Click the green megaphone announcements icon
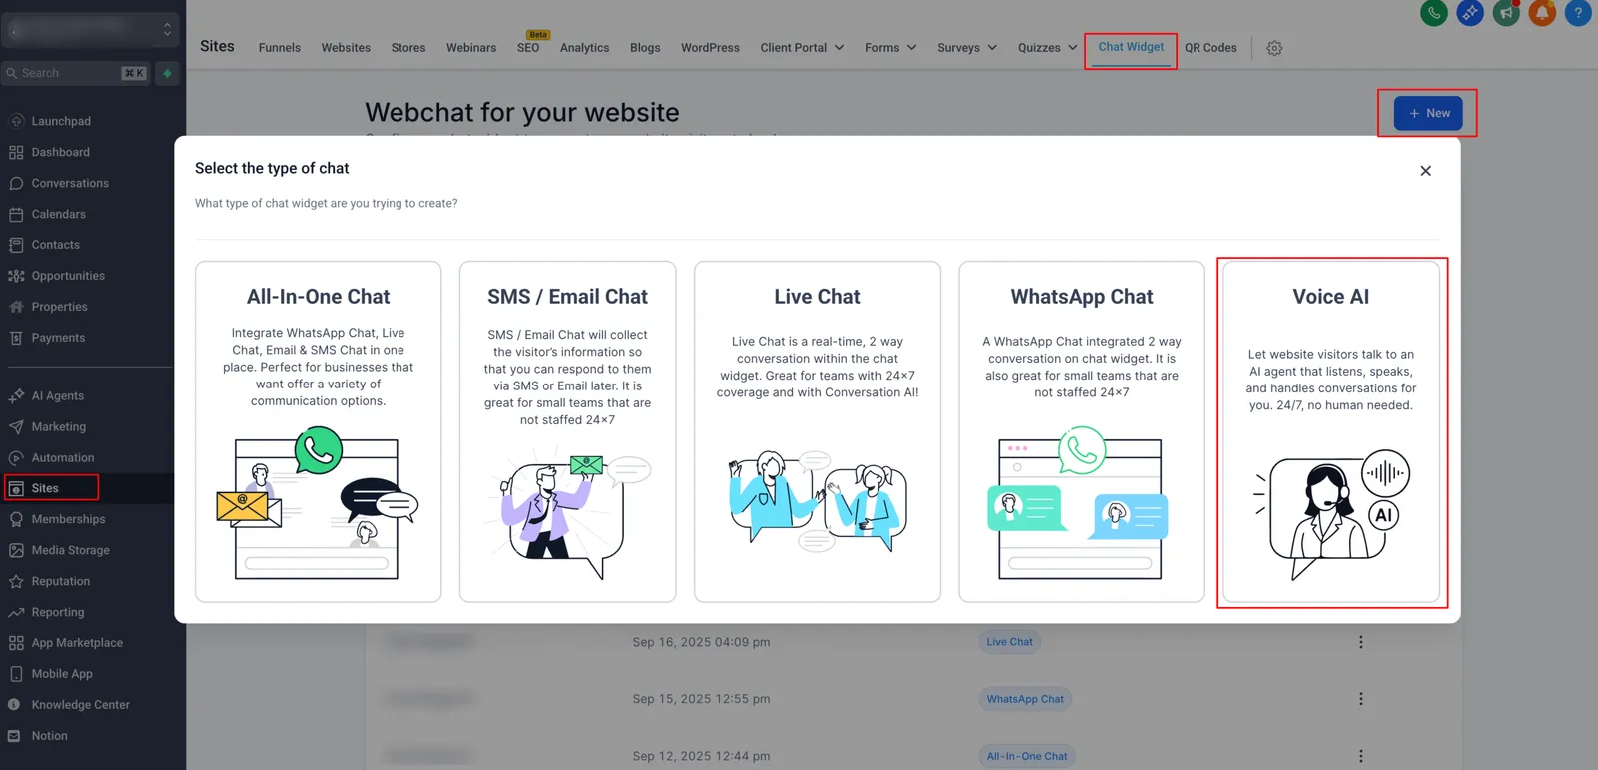1598x770 pixels. point(1506,13)
